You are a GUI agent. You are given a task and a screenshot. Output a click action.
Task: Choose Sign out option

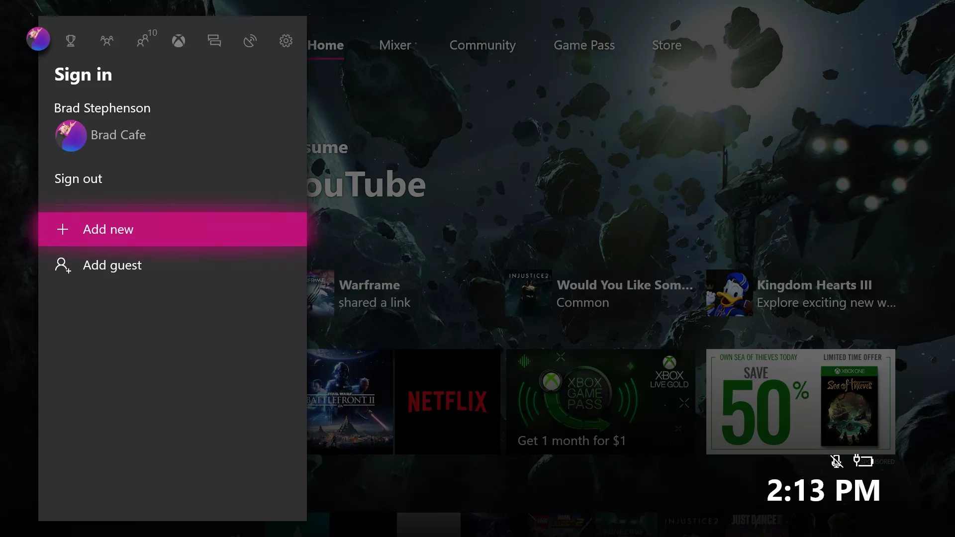(78, 179)
